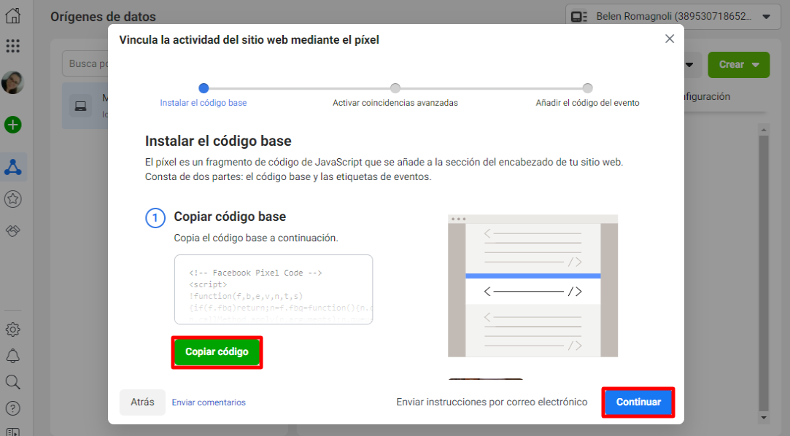790x436 pixels.
Task: Select the 'Activar coincidencias avanzadas' step
Action: tap(395, 96)
